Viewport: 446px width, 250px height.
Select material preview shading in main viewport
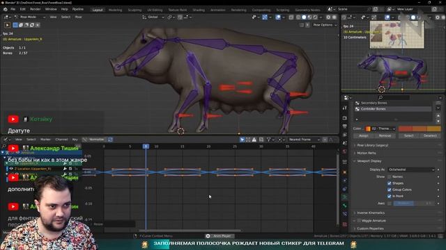pos(309,17)
